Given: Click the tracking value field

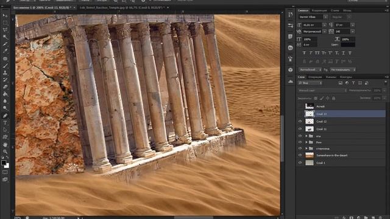Looking at the screenshot, I should 342,32.
